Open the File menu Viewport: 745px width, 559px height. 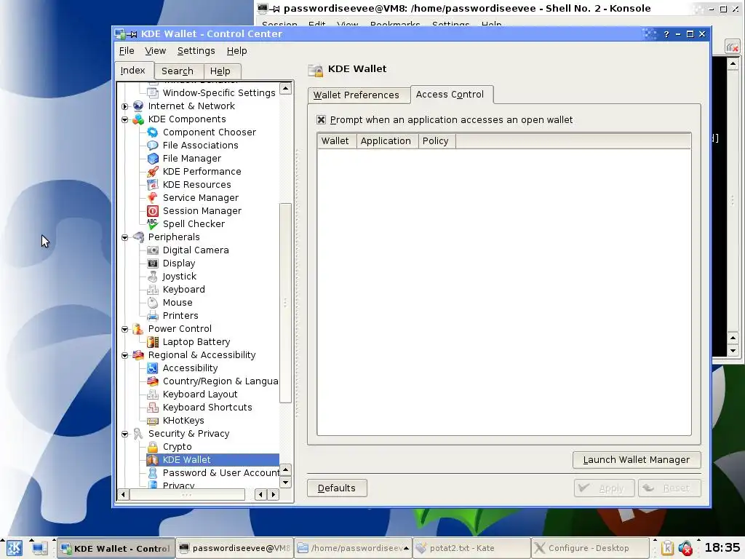click(x=127, y=51)
